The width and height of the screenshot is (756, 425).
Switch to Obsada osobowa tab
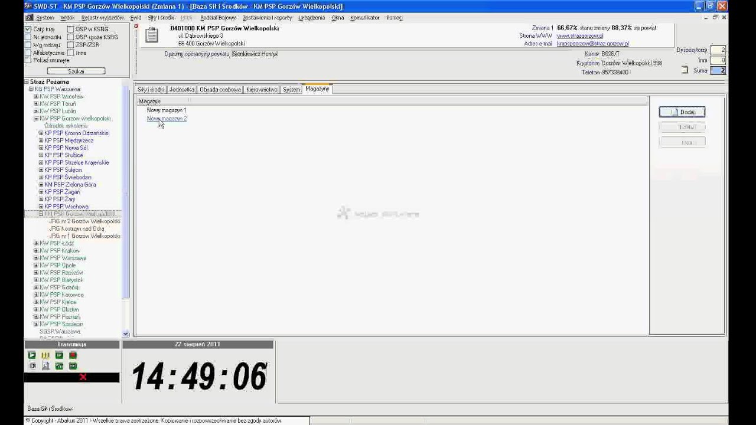(x=220, y=90)
